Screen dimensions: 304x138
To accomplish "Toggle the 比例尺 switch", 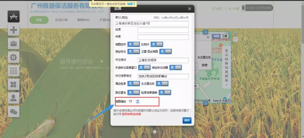I will coord(157,44).
